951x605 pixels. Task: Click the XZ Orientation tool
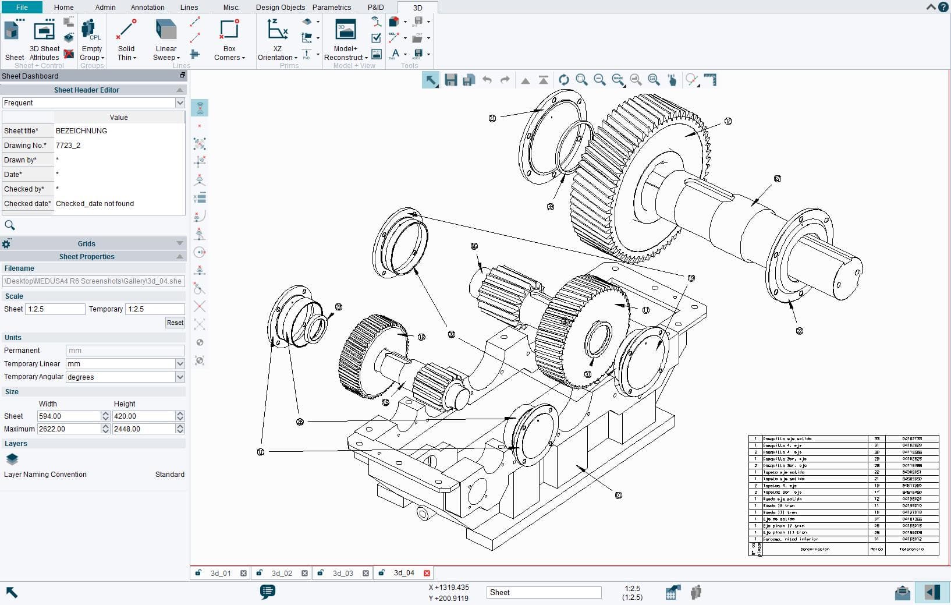(x=277, y=40)
